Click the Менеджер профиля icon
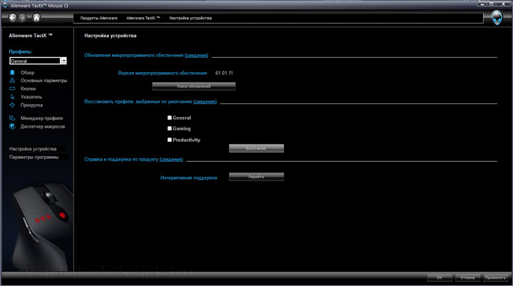This screenshot has width=513, height=286. 12,118
